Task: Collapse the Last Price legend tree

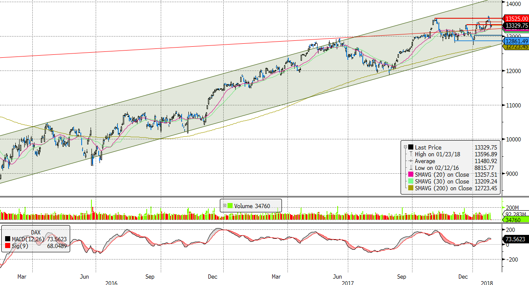Action: 405,147
